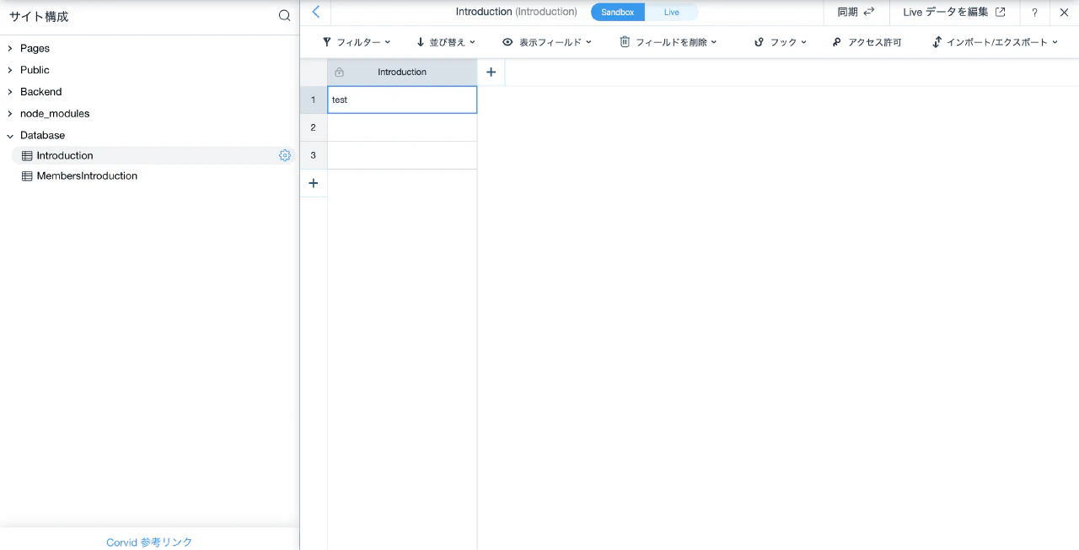Open the 表示フィールド visible fields menu
This screenshot has width=1079, height=550.
[x=547, y=42]
